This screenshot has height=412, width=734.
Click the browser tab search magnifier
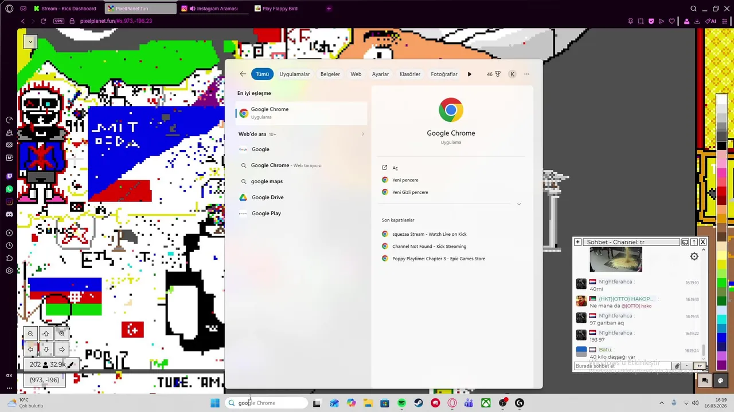coord(693,9)
